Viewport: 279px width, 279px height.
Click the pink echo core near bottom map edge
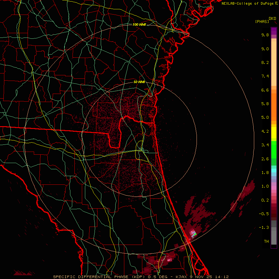click(169, 260)
